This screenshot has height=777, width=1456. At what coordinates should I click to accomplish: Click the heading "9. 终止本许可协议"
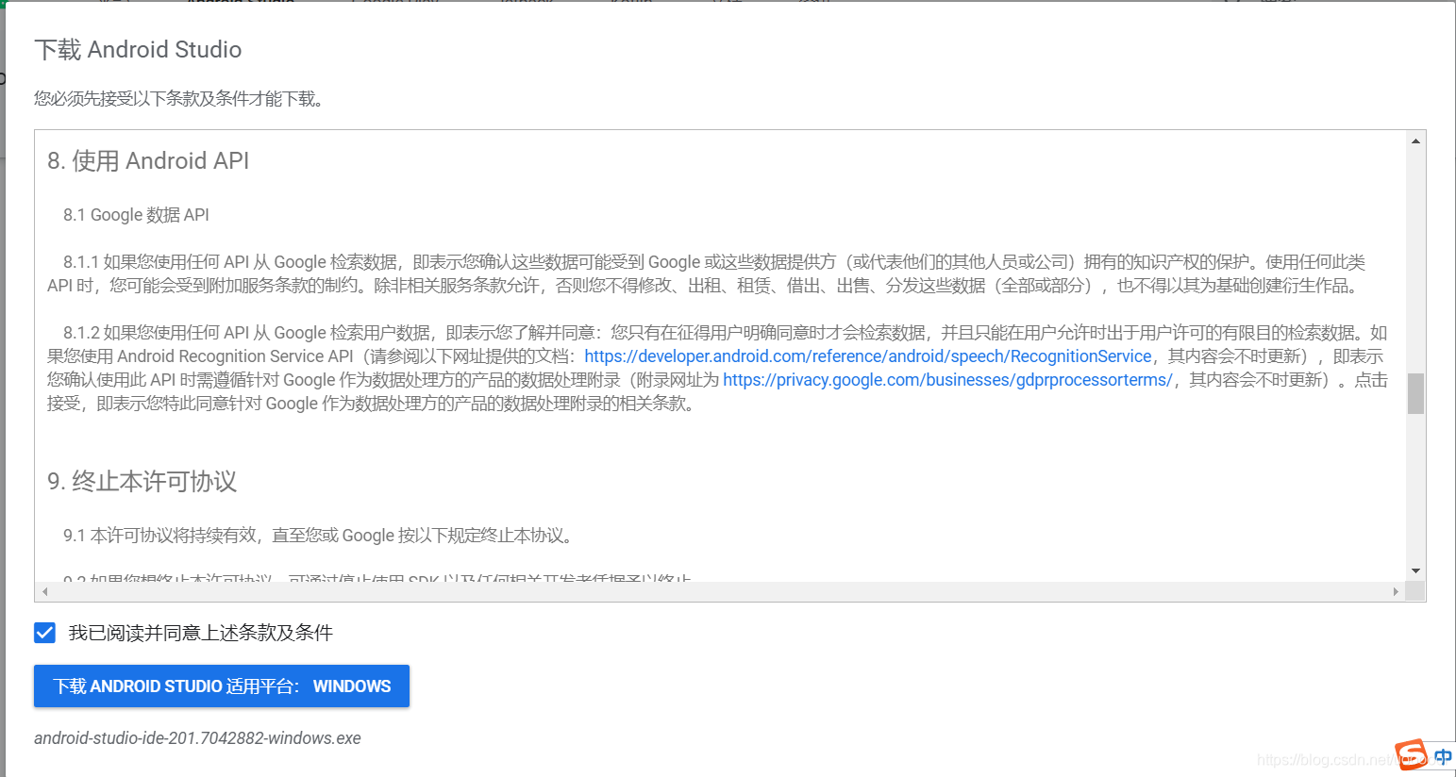pos(142,482)
